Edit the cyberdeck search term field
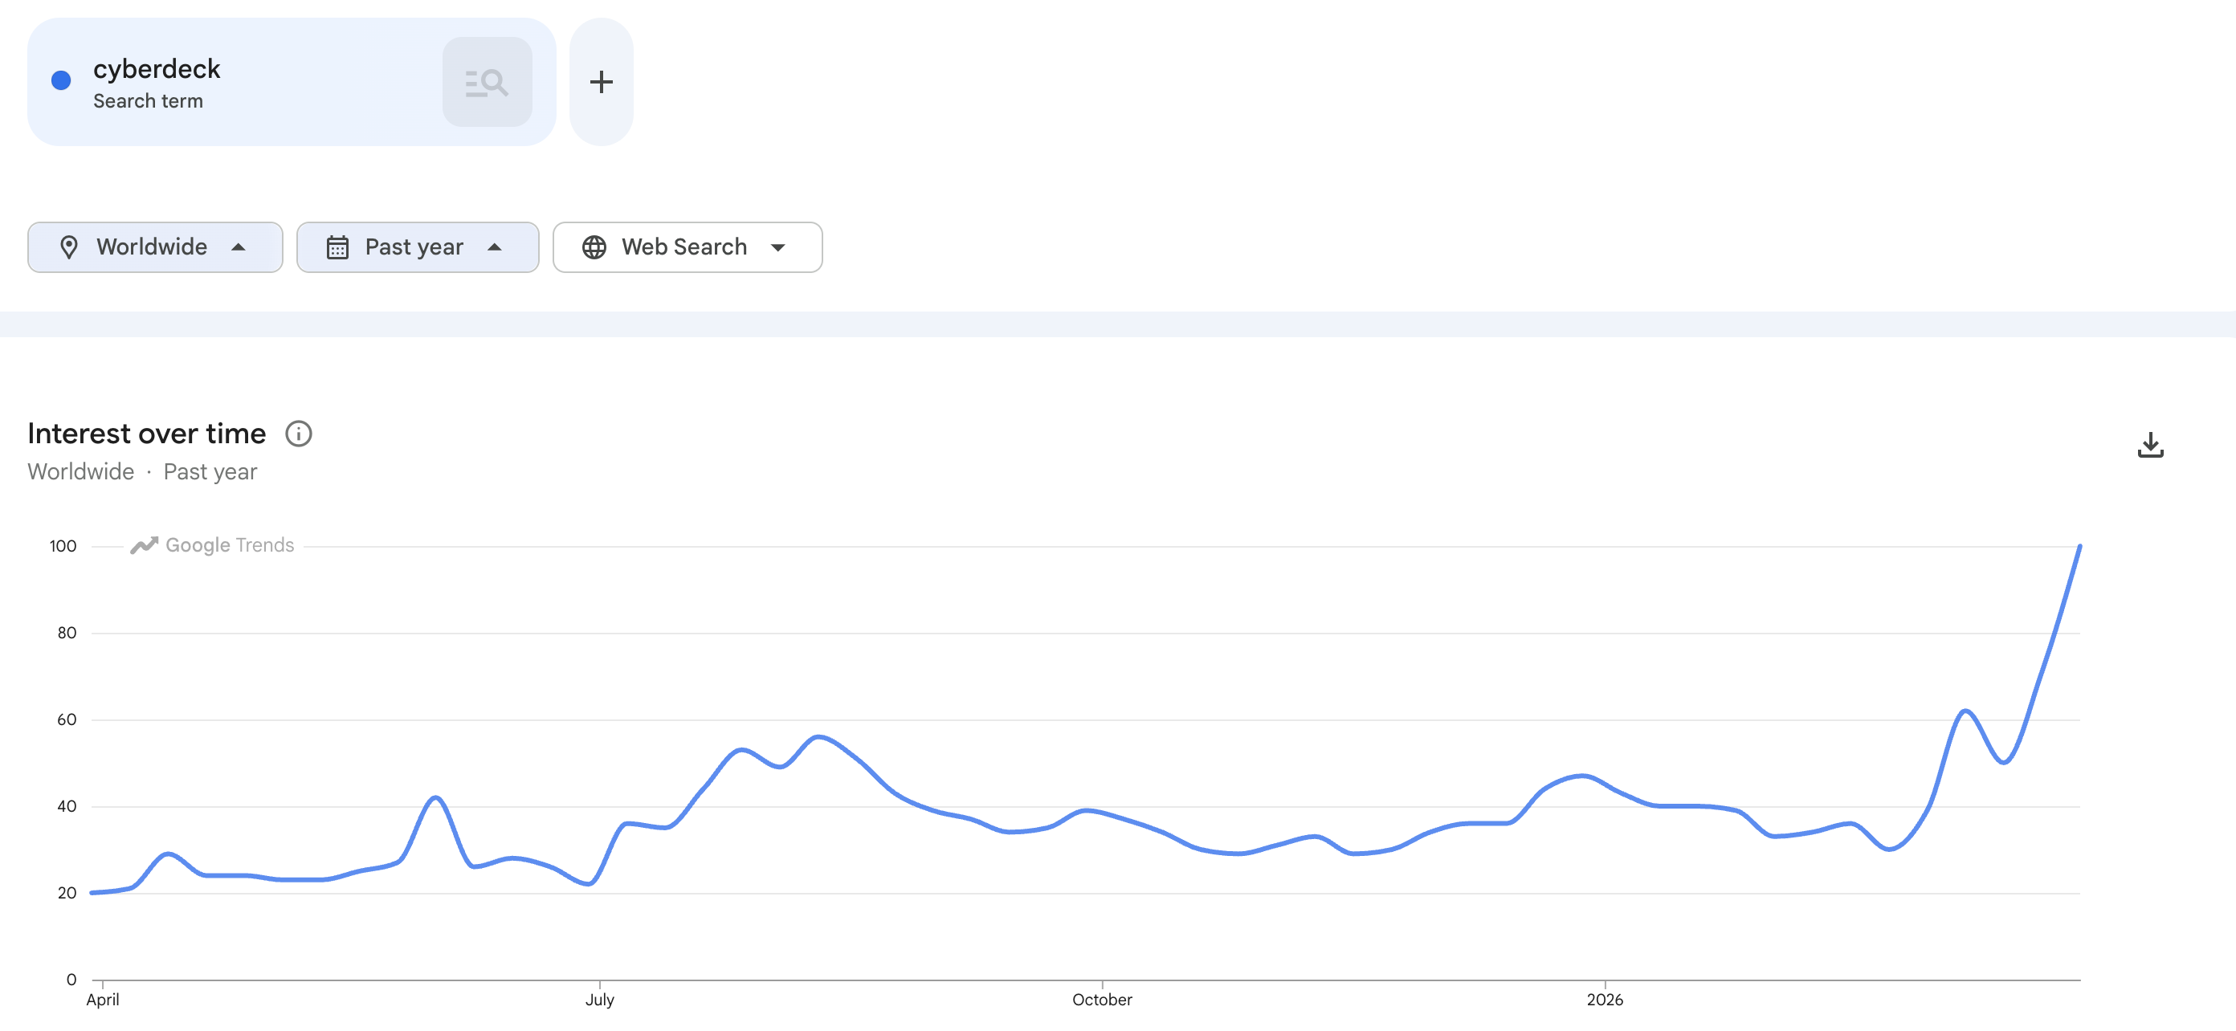Image resolution: width=2236 pixels, height=1031 pixels. [x=157, y=68]
